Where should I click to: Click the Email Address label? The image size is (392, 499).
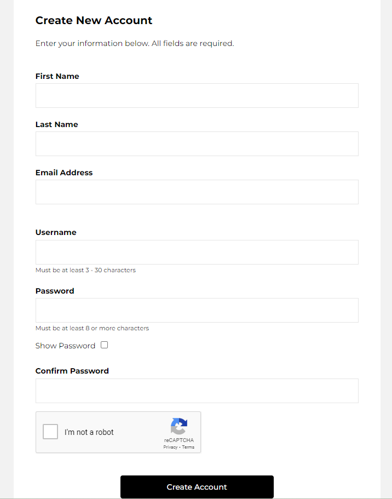[x=64, y=173]
